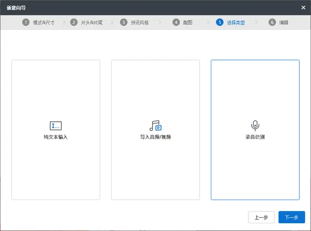
Task: Open the 配图 step
Action: 187,22
